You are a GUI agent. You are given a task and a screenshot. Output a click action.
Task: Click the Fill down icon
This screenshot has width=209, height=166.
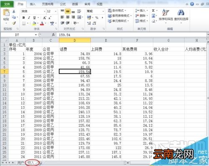(153, 16)
